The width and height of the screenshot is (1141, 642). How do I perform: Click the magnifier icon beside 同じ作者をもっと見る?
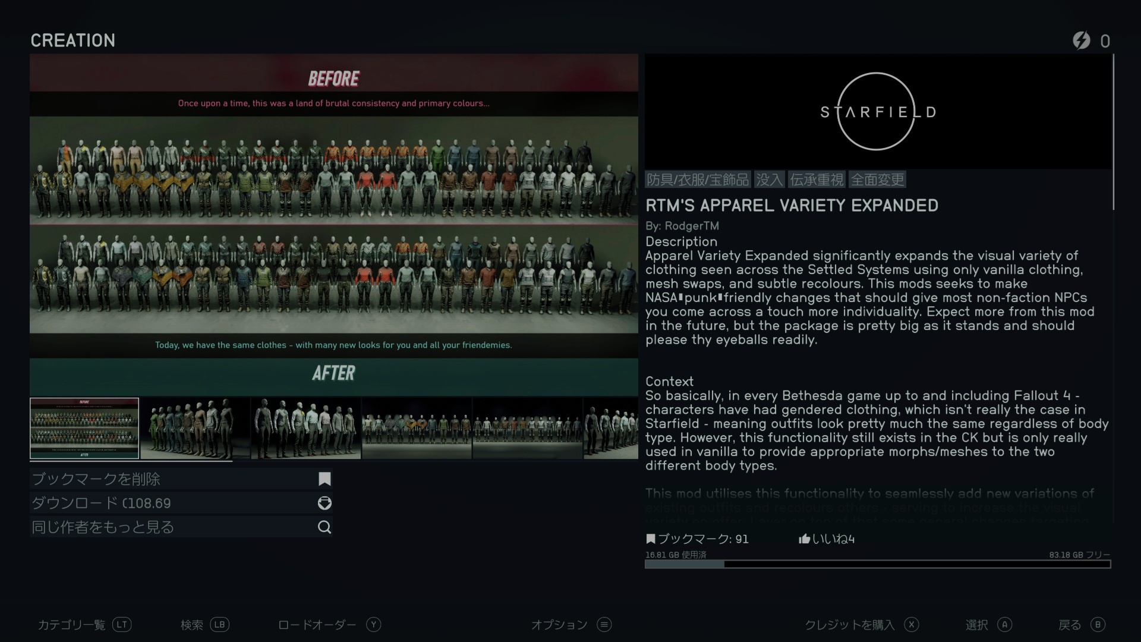point(324,527)
